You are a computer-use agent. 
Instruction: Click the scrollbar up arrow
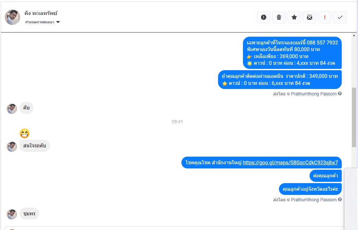[x=354, y=35]
